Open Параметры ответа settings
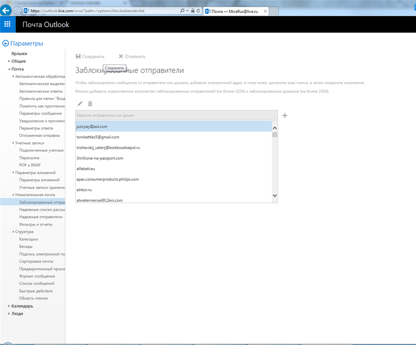The image size is (416, 345). tap(36, 128)
